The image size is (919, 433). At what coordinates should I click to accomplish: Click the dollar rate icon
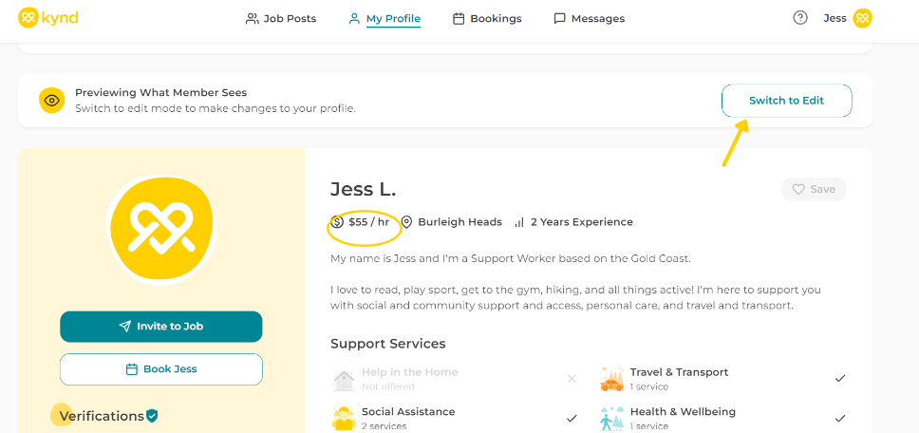click(337, 222)
